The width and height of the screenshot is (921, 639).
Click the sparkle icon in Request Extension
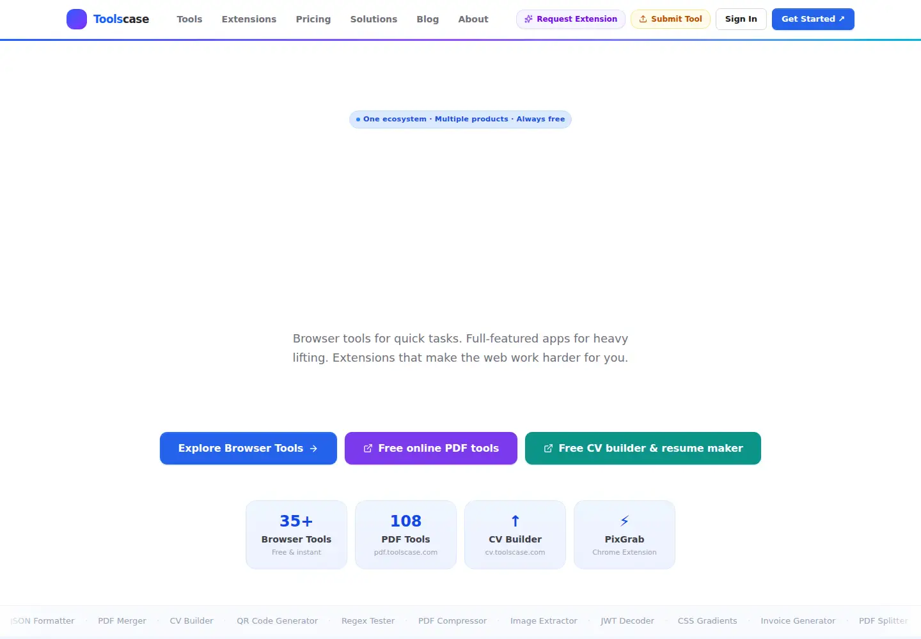(x=528, y=19)
